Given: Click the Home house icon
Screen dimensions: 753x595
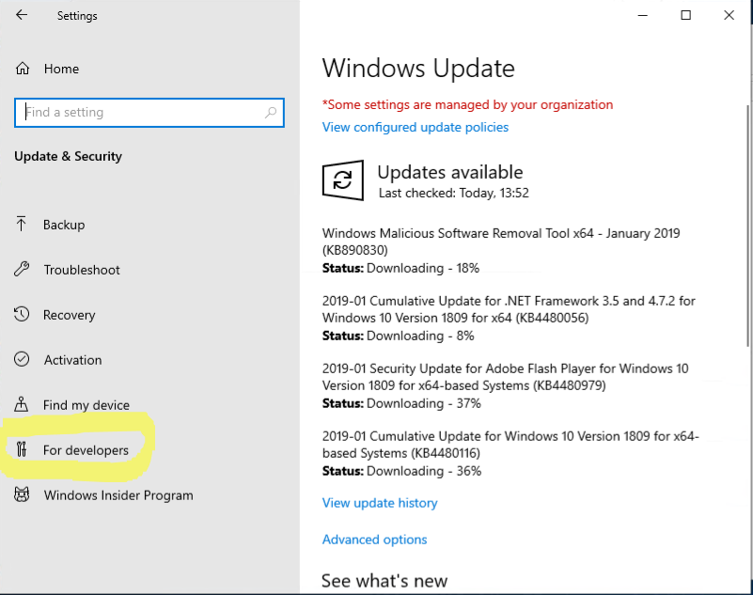Looking at the screenshot, I should [x=22, y=69].
